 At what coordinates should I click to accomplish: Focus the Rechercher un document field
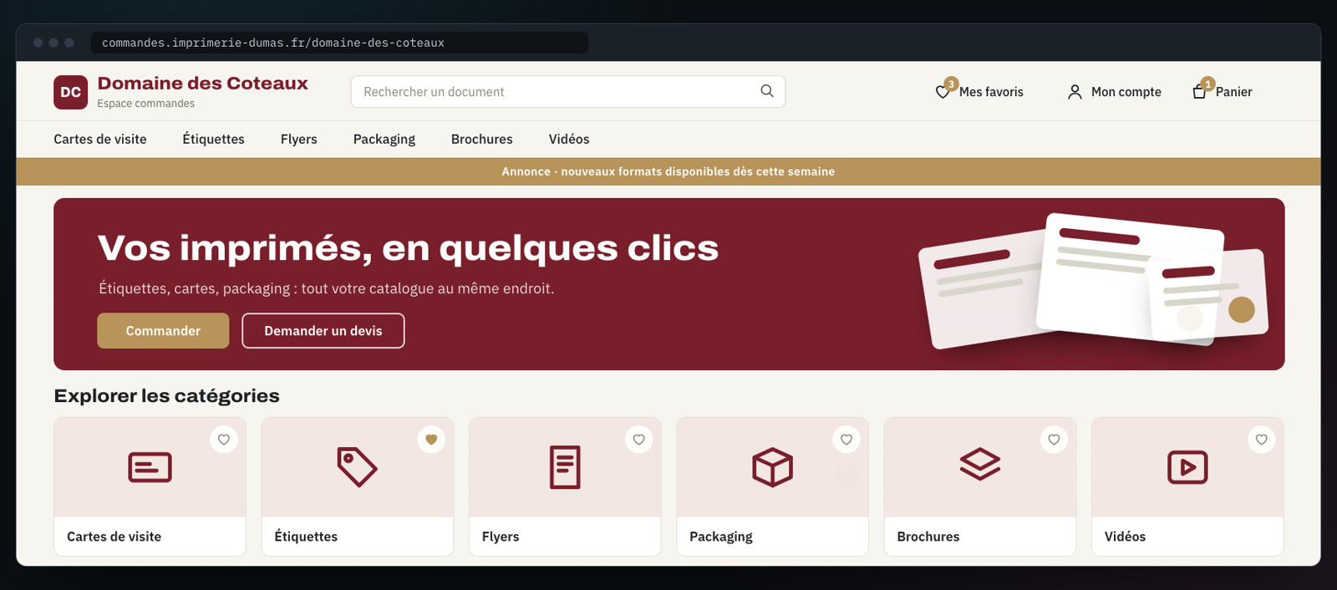point(568,92)
